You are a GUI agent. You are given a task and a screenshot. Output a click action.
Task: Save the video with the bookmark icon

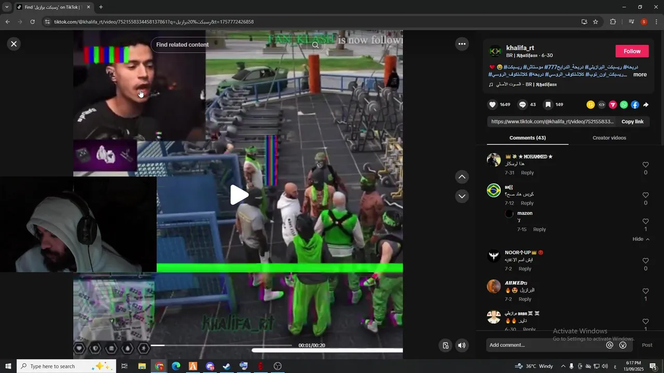click(x=548, y=105)
